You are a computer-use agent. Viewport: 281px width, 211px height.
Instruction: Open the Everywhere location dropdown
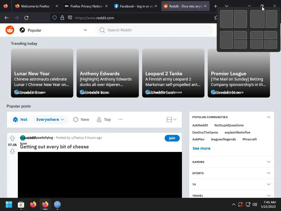coord(50,120)
